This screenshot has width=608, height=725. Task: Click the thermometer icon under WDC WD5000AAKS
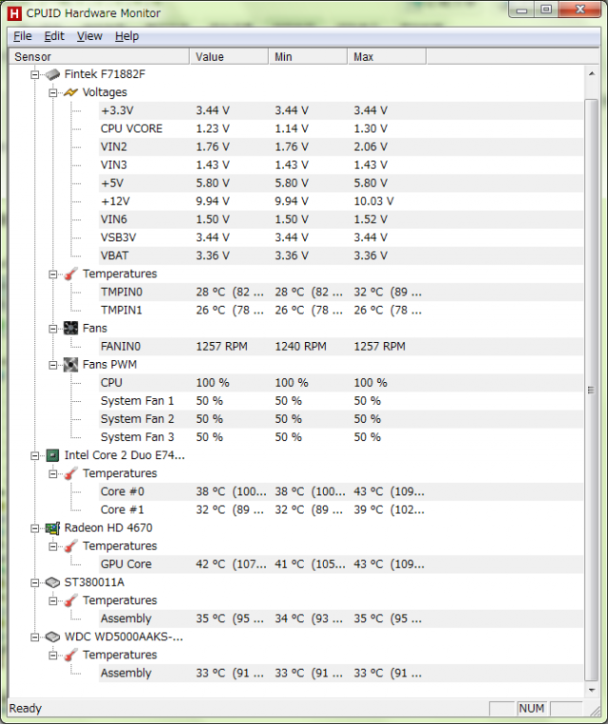70,656
